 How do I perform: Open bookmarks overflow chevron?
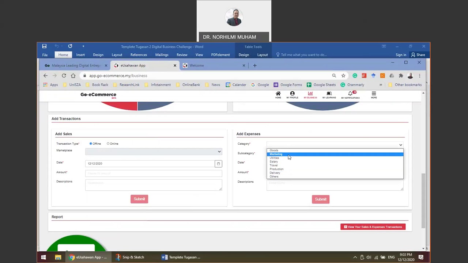(381, 85)
